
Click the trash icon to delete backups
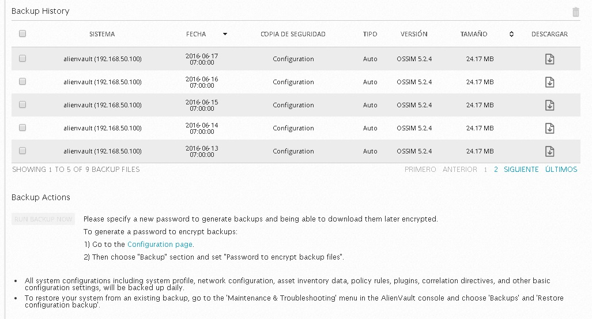tap(575, 12)
